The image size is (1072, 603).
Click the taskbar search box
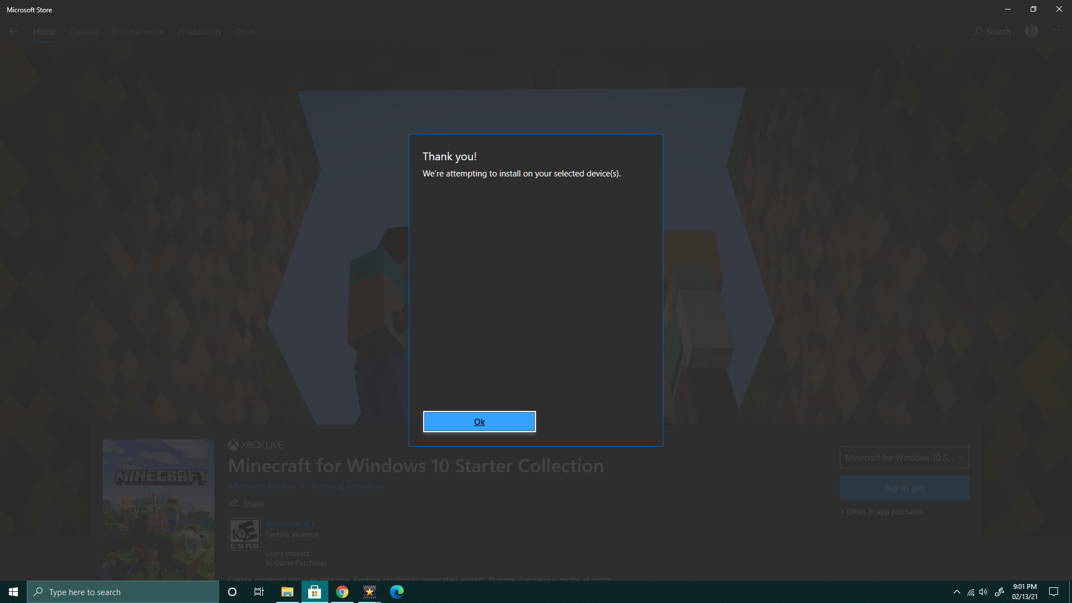[123, 592]
